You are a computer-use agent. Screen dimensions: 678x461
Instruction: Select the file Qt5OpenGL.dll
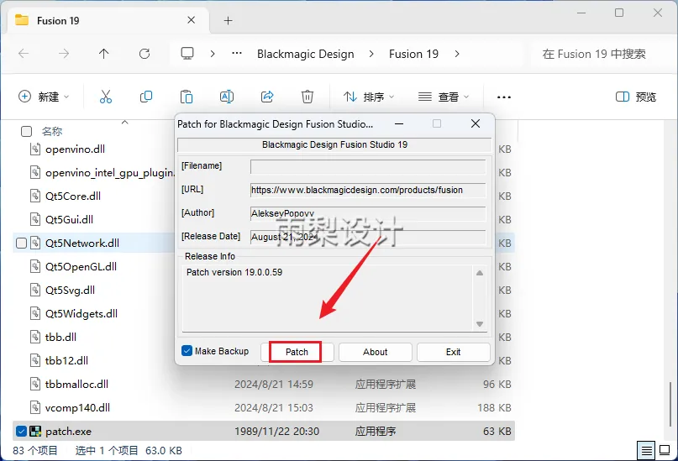point(81,266)
